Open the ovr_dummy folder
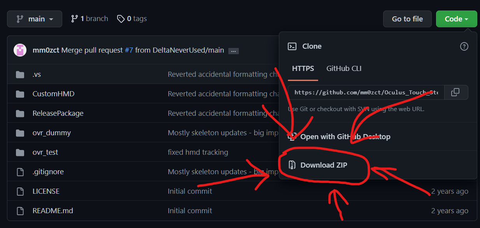This screenshot has height=228, width=480. [x=52, y=133]
